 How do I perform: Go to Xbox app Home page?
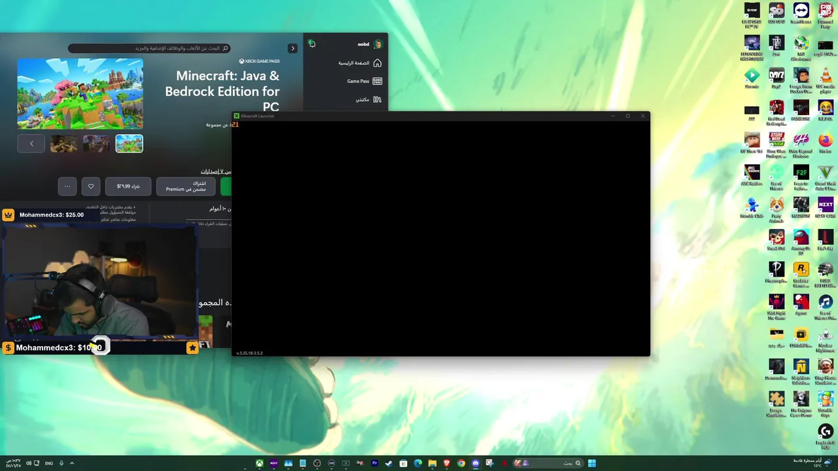pyautogui.click(x=359, y=63)
